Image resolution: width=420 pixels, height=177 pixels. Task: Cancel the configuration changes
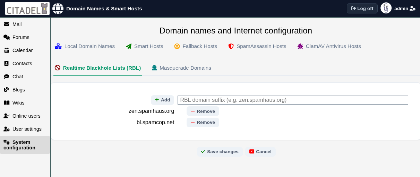click(260, 152)
